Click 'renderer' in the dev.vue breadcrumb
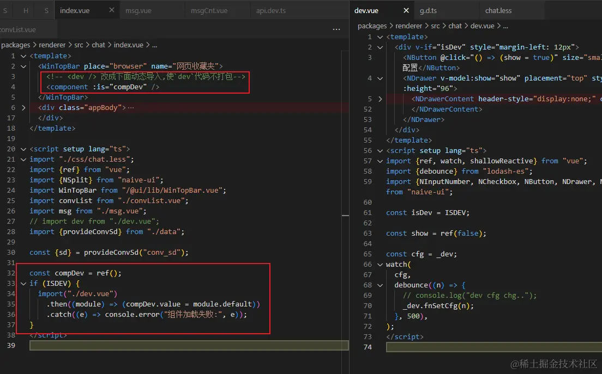602x374 pixels. click(409, 26)
